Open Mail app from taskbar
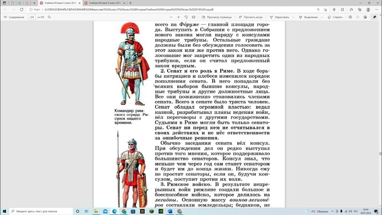Screen dimensions: 382x215 [105, 211]
